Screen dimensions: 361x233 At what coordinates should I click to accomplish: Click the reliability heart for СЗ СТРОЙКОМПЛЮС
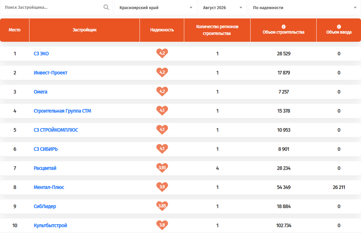pyautogui.click(x=162, y=130)
